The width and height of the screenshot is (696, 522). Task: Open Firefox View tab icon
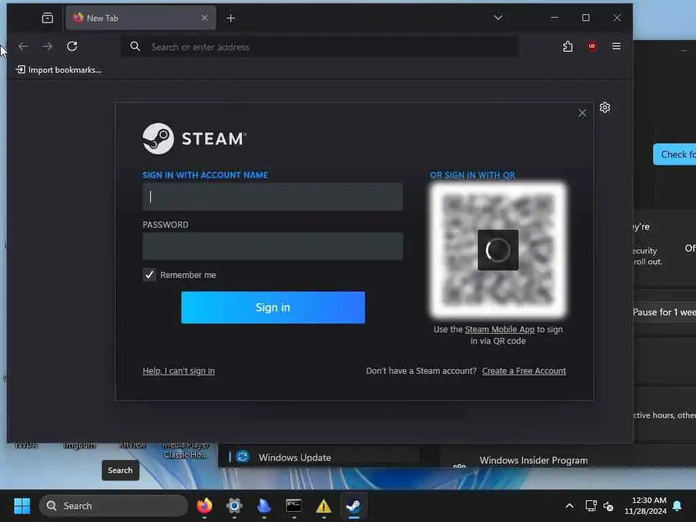[x=48, y=18]
